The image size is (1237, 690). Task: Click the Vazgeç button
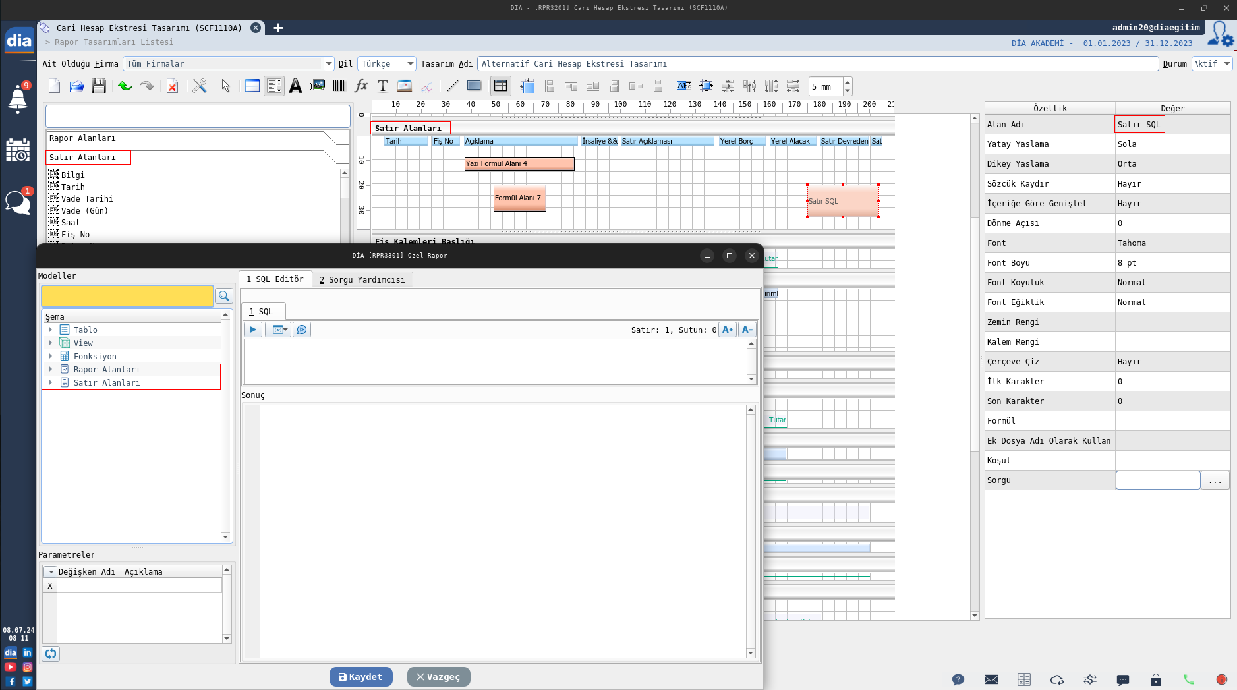[438, 677]
